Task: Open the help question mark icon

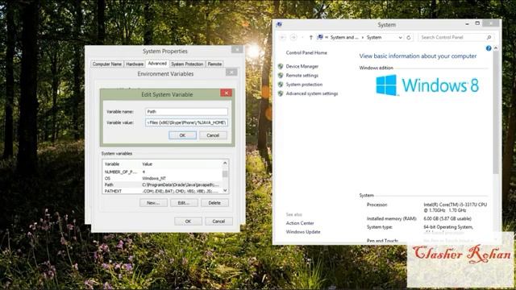Action: (x=489, y=48)
